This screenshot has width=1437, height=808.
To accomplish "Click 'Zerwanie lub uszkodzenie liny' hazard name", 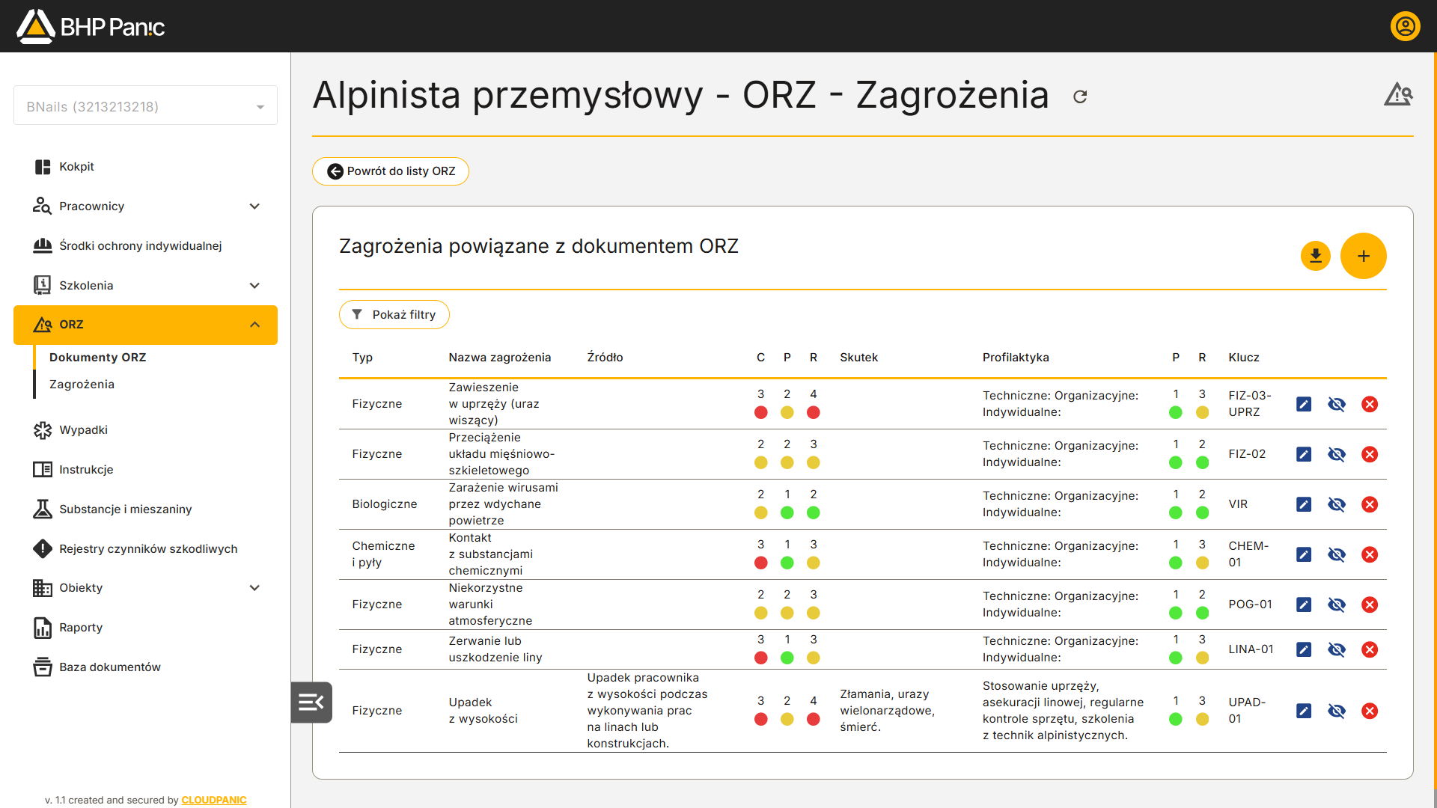I will [x=495, y=649].
